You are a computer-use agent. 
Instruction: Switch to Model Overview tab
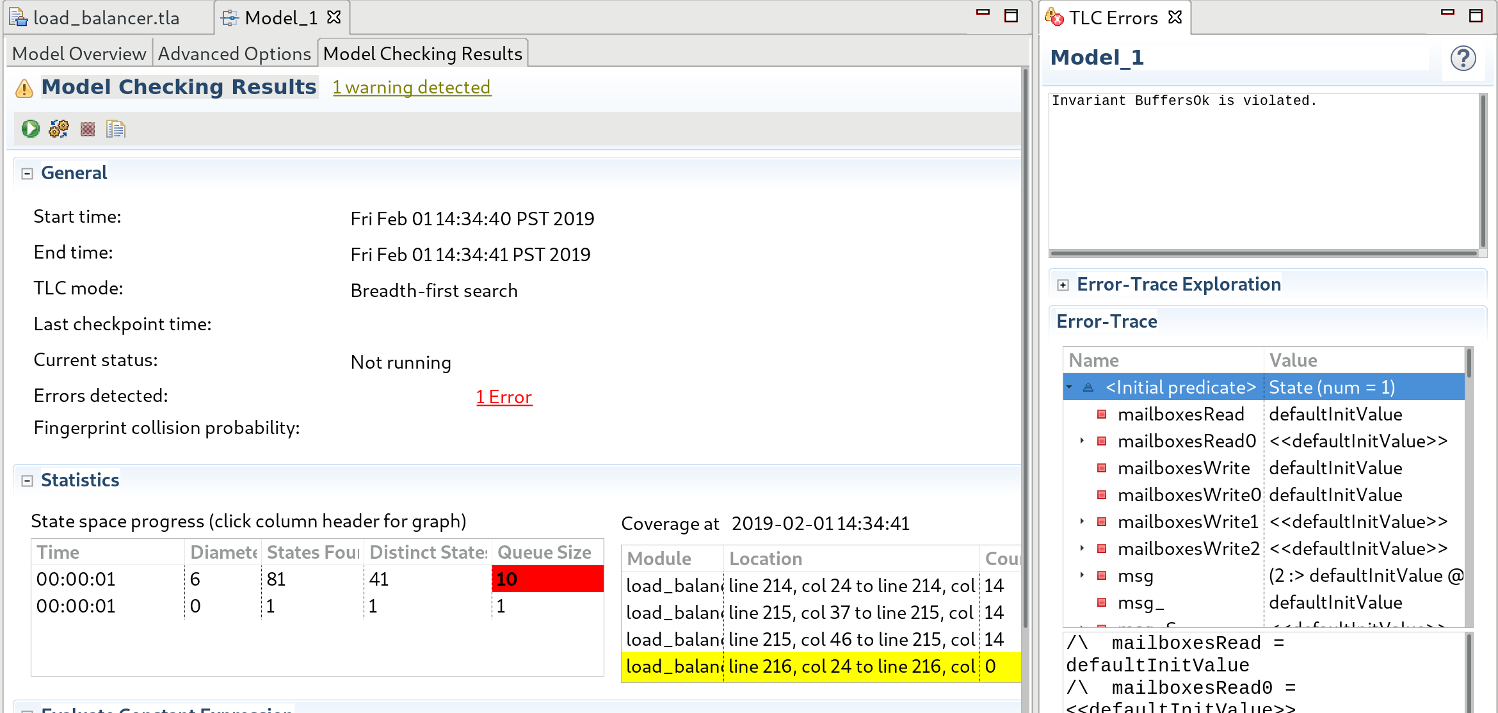point(79,54)
